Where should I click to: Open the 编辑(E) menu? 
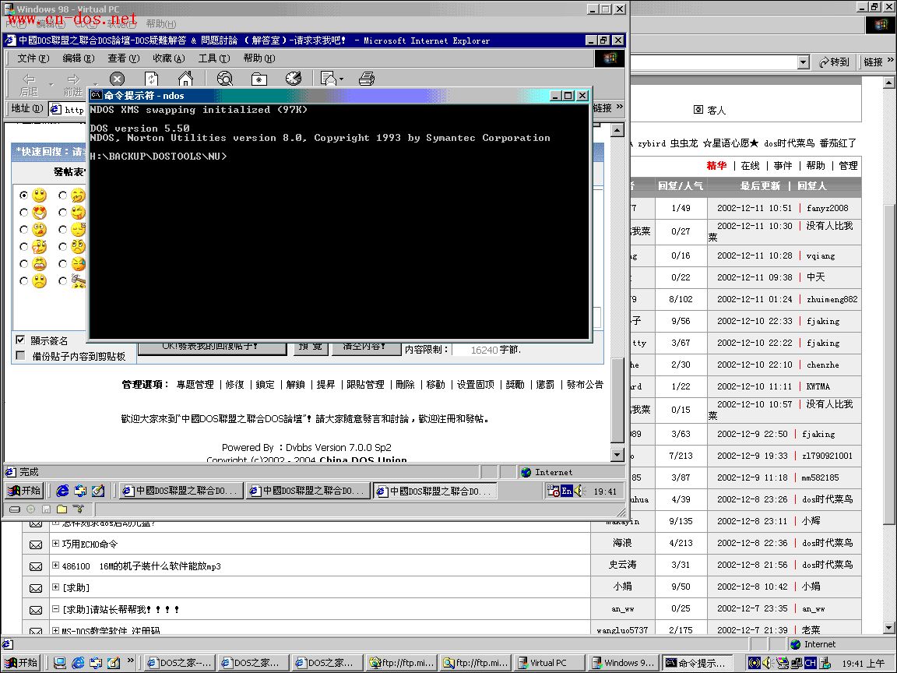click(x=79, y=58)
